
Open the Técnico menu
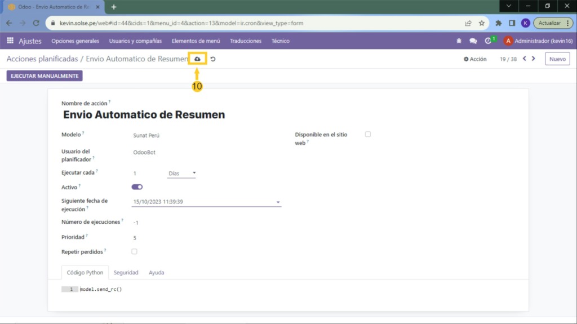tap(280, 41)
